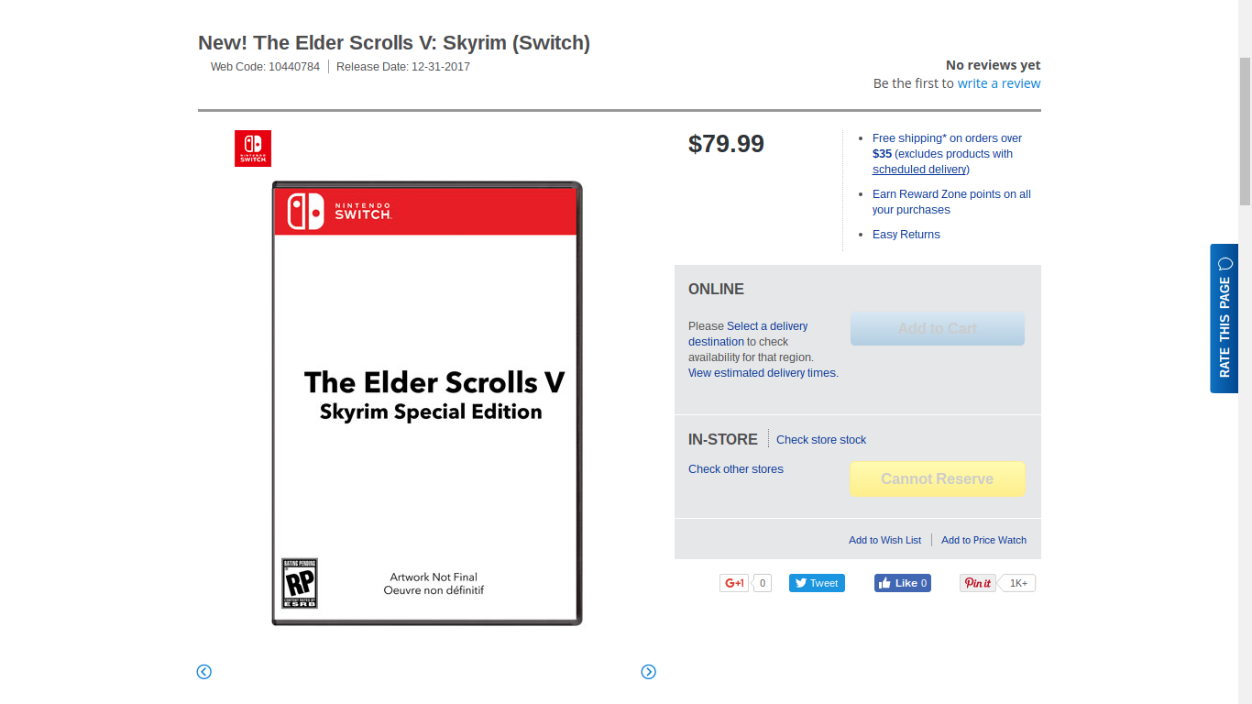Open the write a review link
The height and width of the screenshot is (704, 1252).
tap(999, 83)
